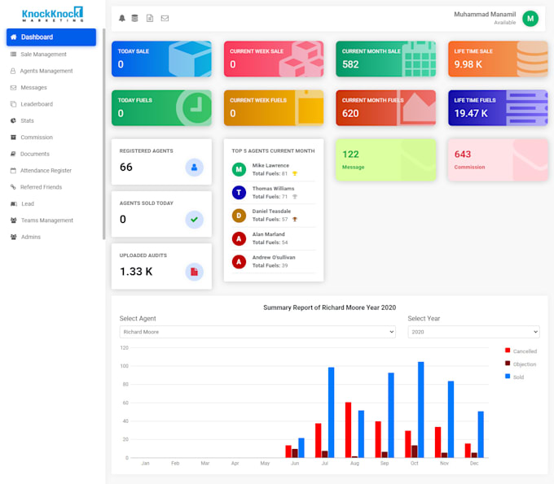Click Thomas Williams' blue T avatar
The width and height of the screenshot is (554, 484).
coord(239,193)
